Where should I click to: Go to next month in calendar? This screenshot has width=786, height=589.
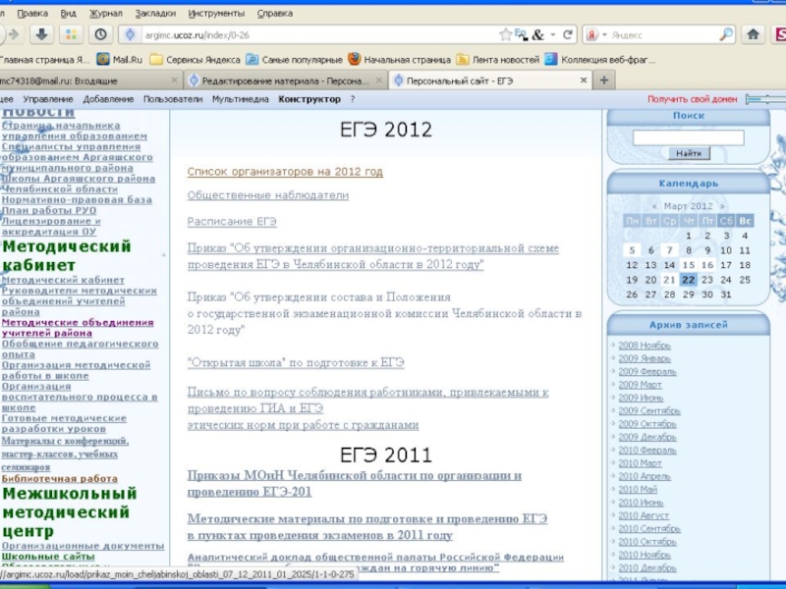click(722, 206)
